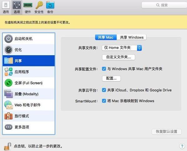The image size is (187, 151).
Task: Click the padlock icon to prevent changes
Action: point(7,146)
